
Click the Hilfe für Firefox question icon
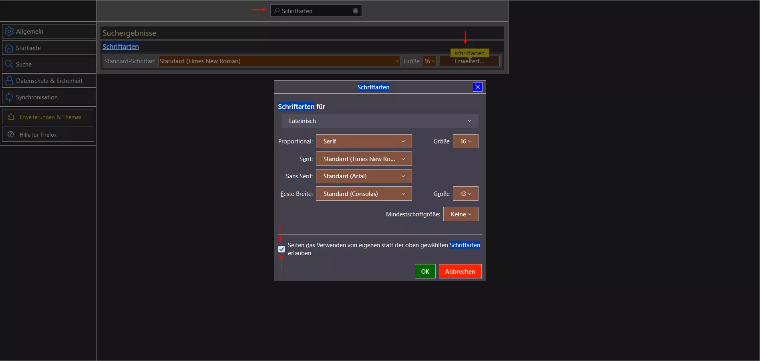pyautogui.click(x=11, y=135)
